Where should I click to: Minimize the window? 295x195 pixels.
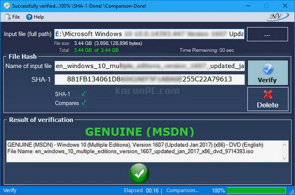pos(248,6)
